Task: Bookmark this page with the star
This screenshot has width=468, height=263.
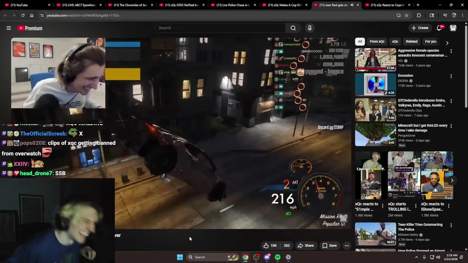Action: pos(407,15)
